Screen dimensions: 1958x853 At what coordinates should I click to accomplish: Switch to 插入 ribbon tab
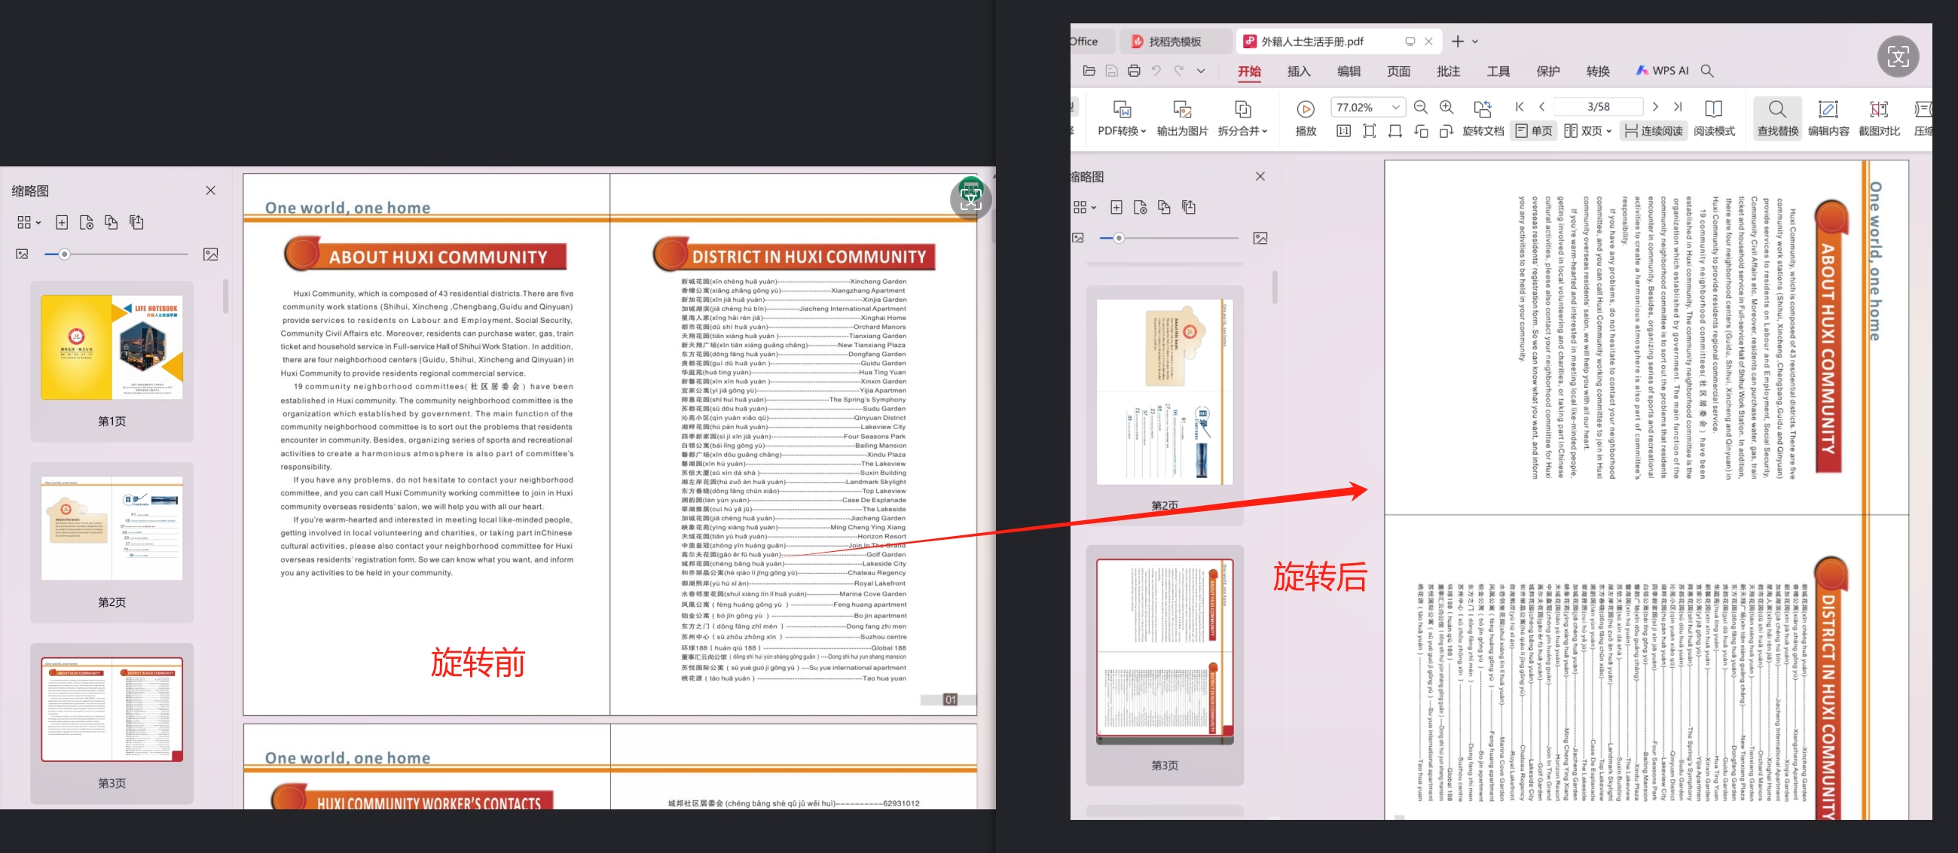[x=1298, y=72]
